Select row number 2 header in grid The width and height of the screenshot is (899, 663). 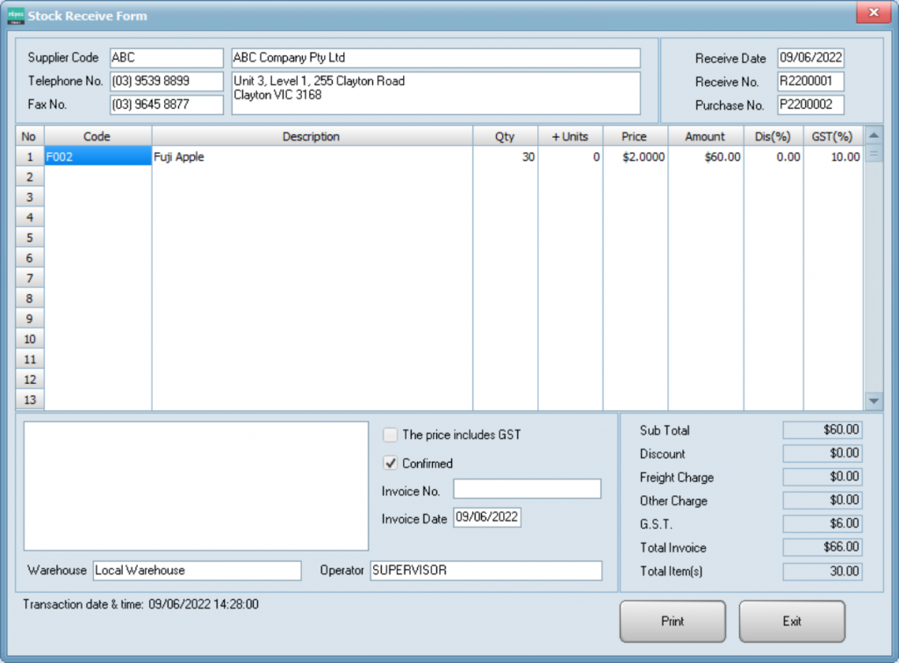(30, 177)
